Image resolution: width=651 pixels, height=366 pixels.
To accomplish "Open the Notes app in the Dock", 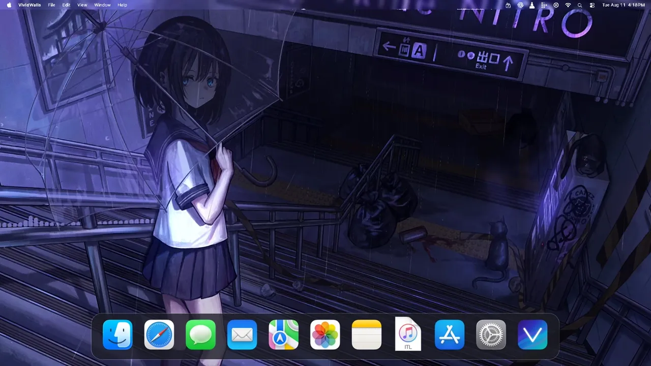I will (x=367, y=334).
